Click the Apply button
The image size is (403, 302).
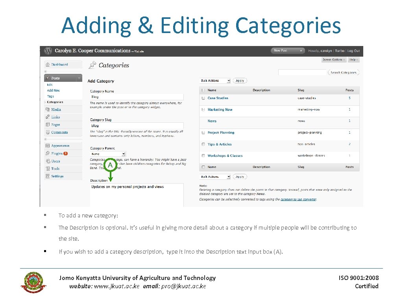[240, 80]
